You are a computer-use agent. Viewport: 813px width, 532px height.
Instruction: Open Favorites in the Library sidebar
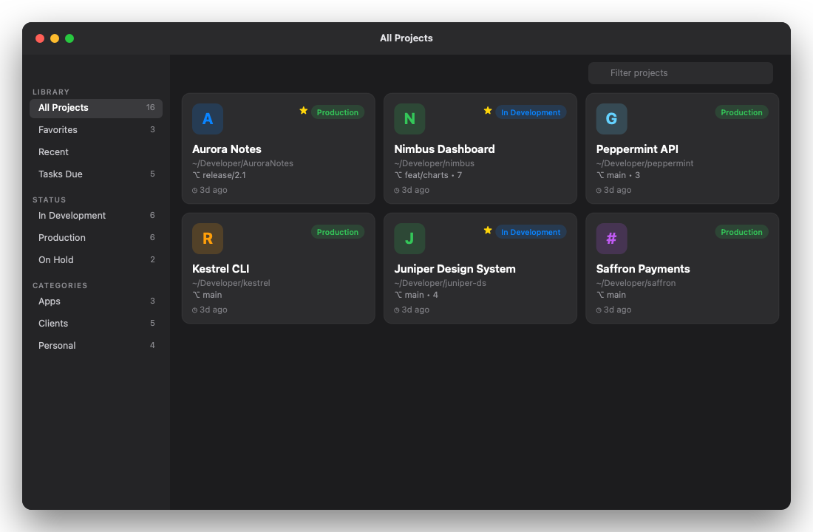pyautogui.click(x=96, y=130)
